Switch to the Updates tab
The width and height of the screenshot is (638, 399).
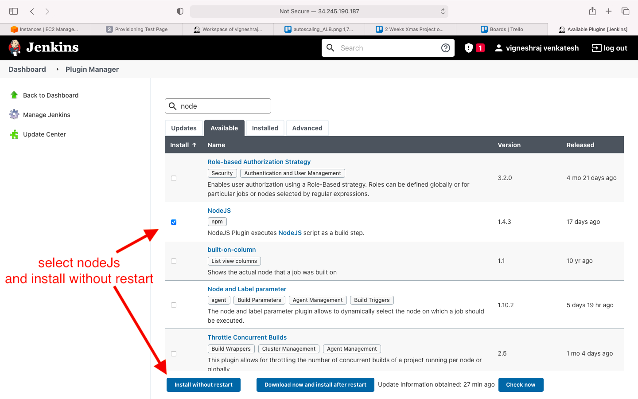(x=184, y=128)
